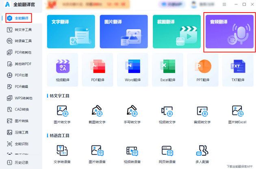This screenshot has width=256, height=169.
Task: Click the 下载全能翻译官APP link
Action: (x=239, y=167)
